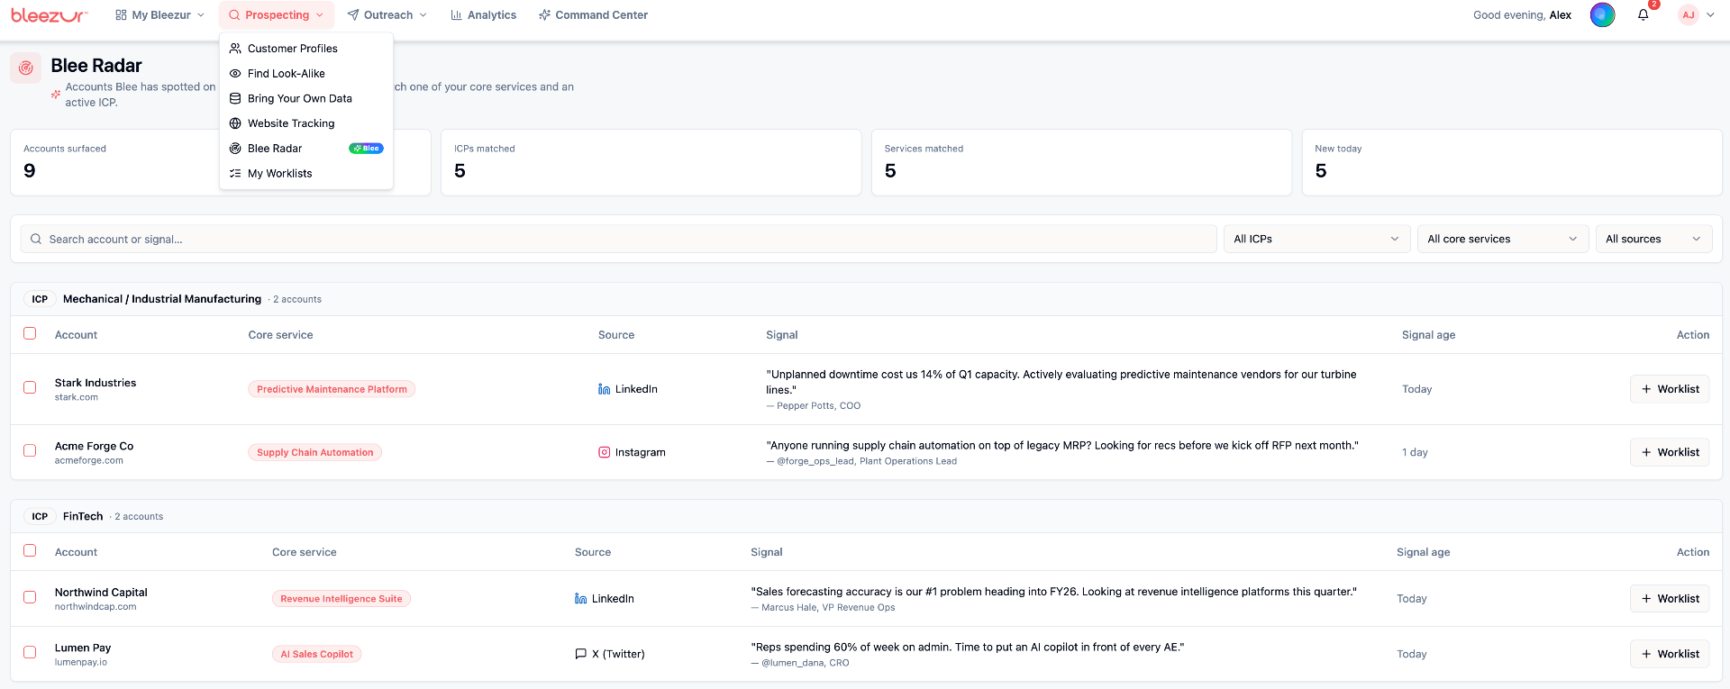
Task: Open the All sources dropdown
Action: (1653, 239)
